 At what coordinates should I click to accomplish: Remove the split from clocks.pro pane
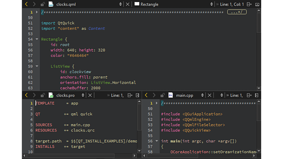click(x=137, y=95)
